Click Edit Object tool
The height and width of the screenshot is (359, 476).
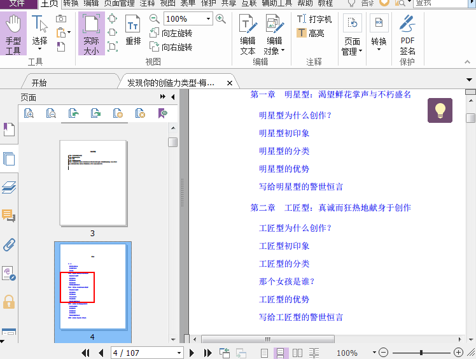pyautogui.click(x=274, y=34)
